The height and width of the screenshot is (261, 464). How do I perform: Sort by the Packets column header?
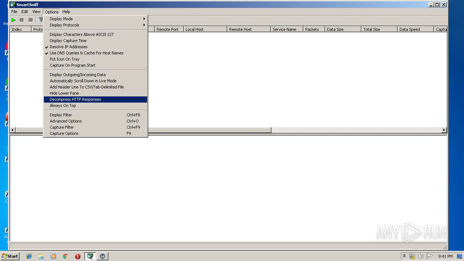(314, 29)
